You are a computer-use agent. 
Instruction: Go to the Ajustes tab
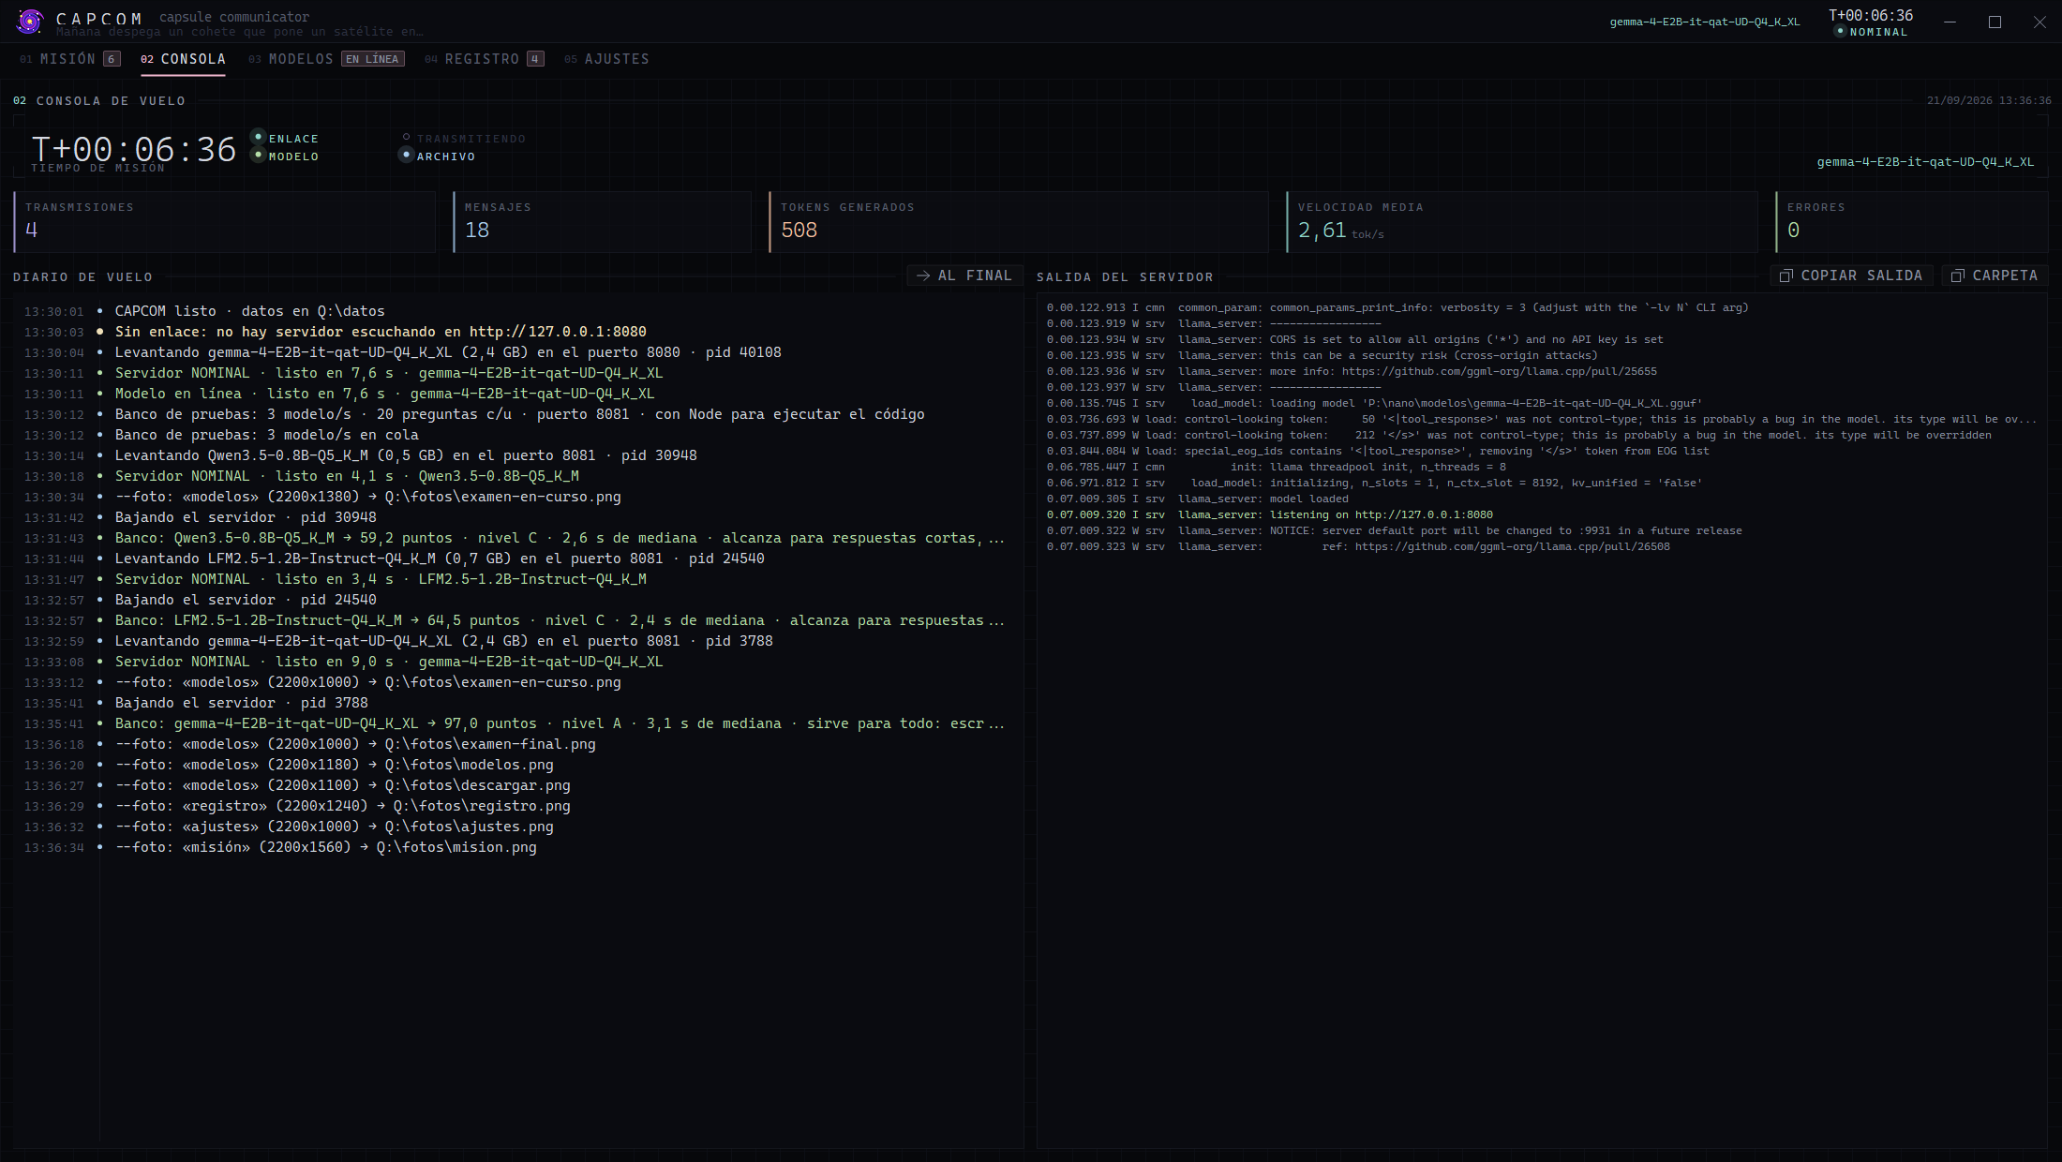[x=606, y=59]
